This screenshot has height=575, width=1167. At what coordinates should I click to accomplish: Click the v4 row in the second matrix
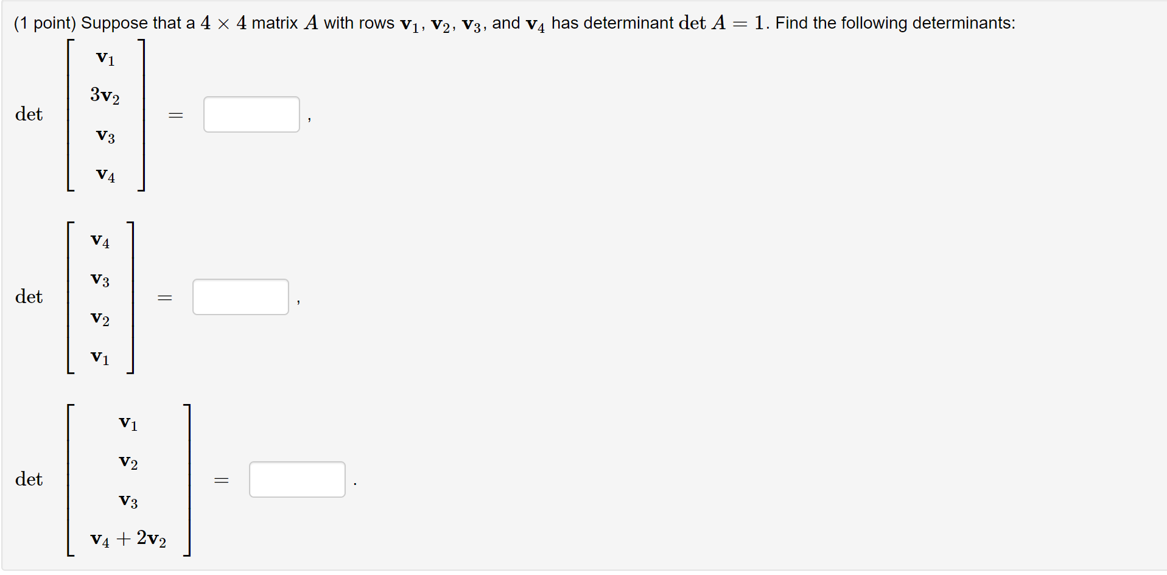pyautogui.click(x=99, y=241)
